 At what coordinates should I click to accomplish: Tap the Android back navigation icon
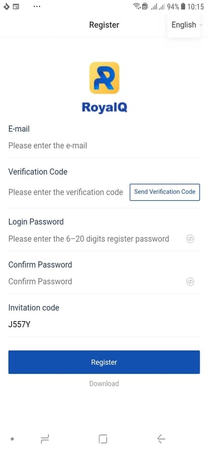click(161, 439)
